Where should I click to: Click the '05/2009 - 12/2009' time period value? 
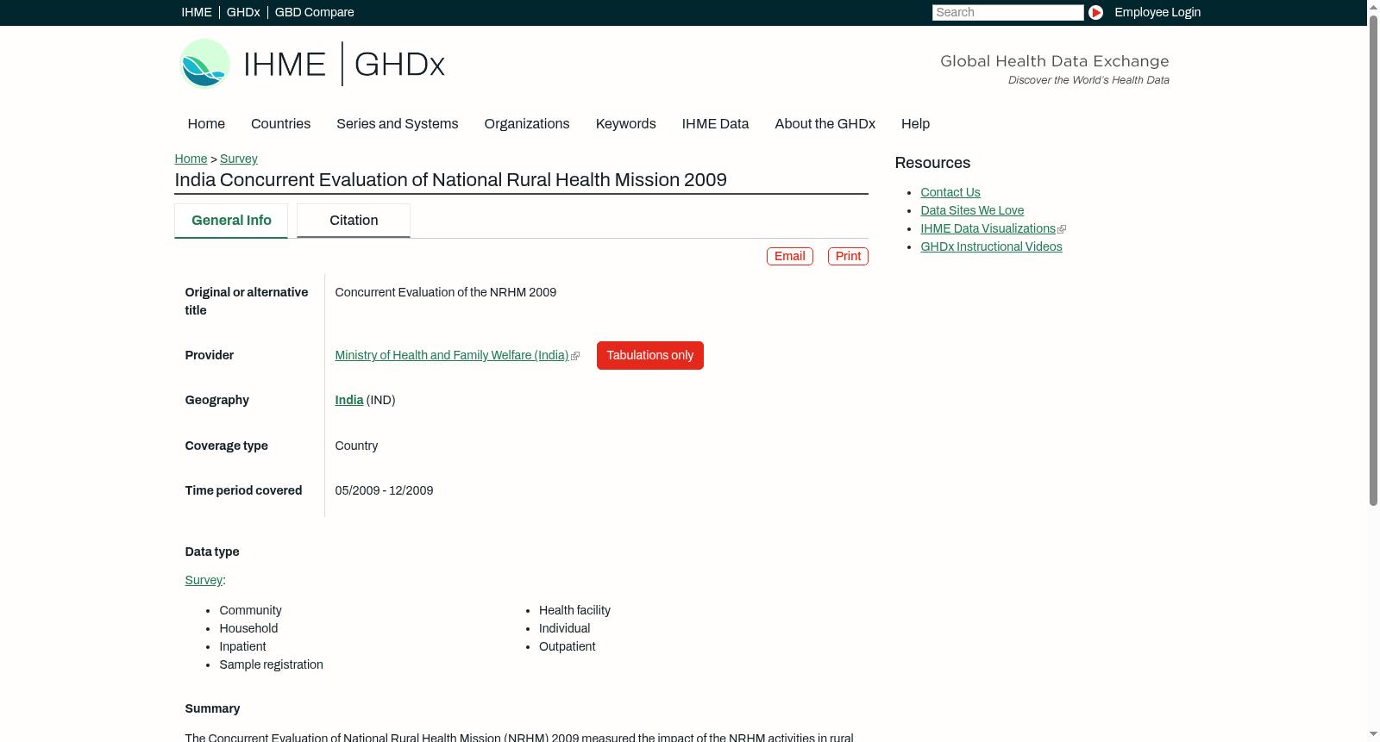point(384,490)
